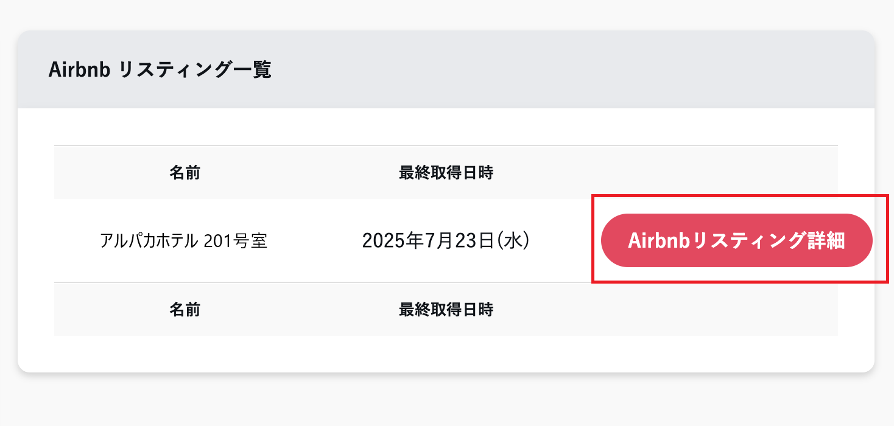Open the Airbnbリスティング詳細 button
The image size is (894, 426).
(736, 240)
